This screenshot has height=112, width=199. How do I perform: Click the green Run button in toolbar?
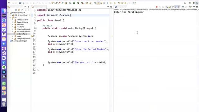[x=74, y=3]
